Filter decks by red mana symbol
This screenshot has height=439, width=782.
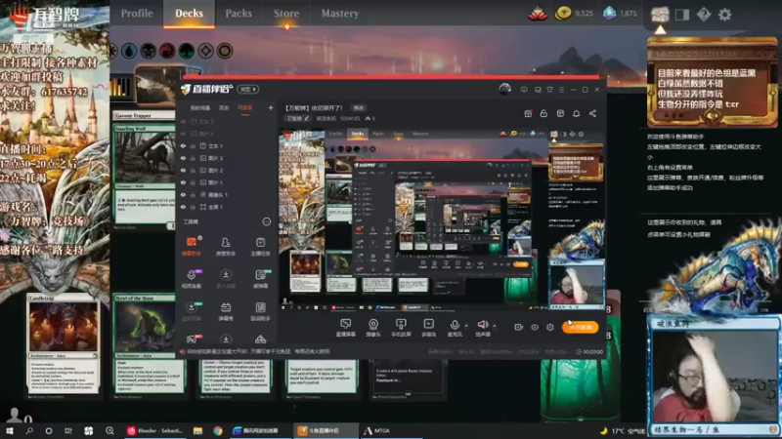pos(167,51)
